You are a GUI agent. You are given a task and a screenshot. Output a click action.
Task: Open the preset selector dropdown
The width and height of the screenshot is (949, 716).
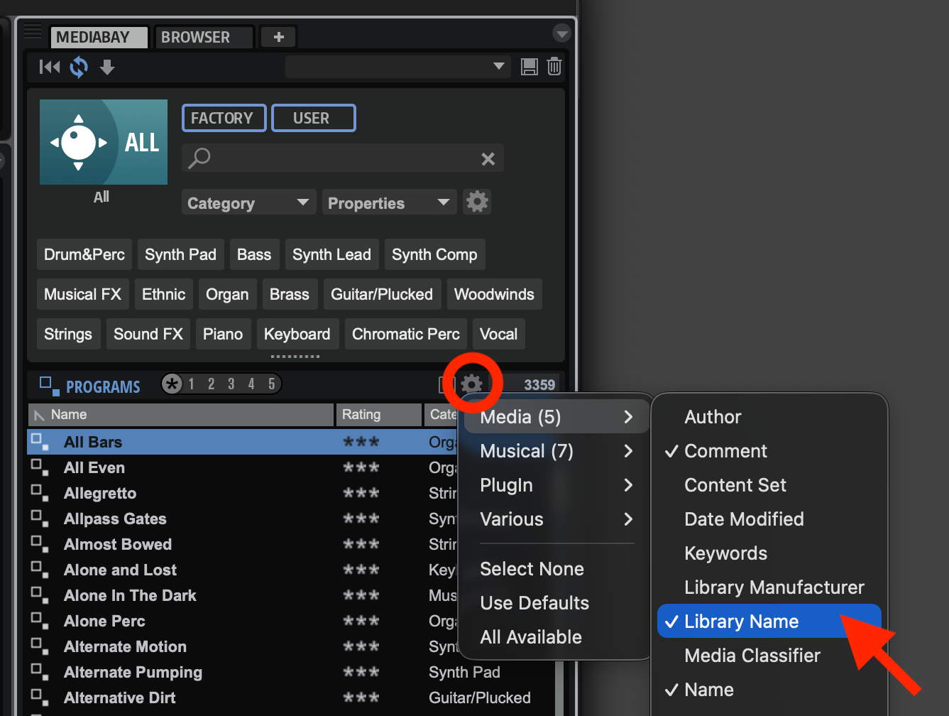(397, 67)
